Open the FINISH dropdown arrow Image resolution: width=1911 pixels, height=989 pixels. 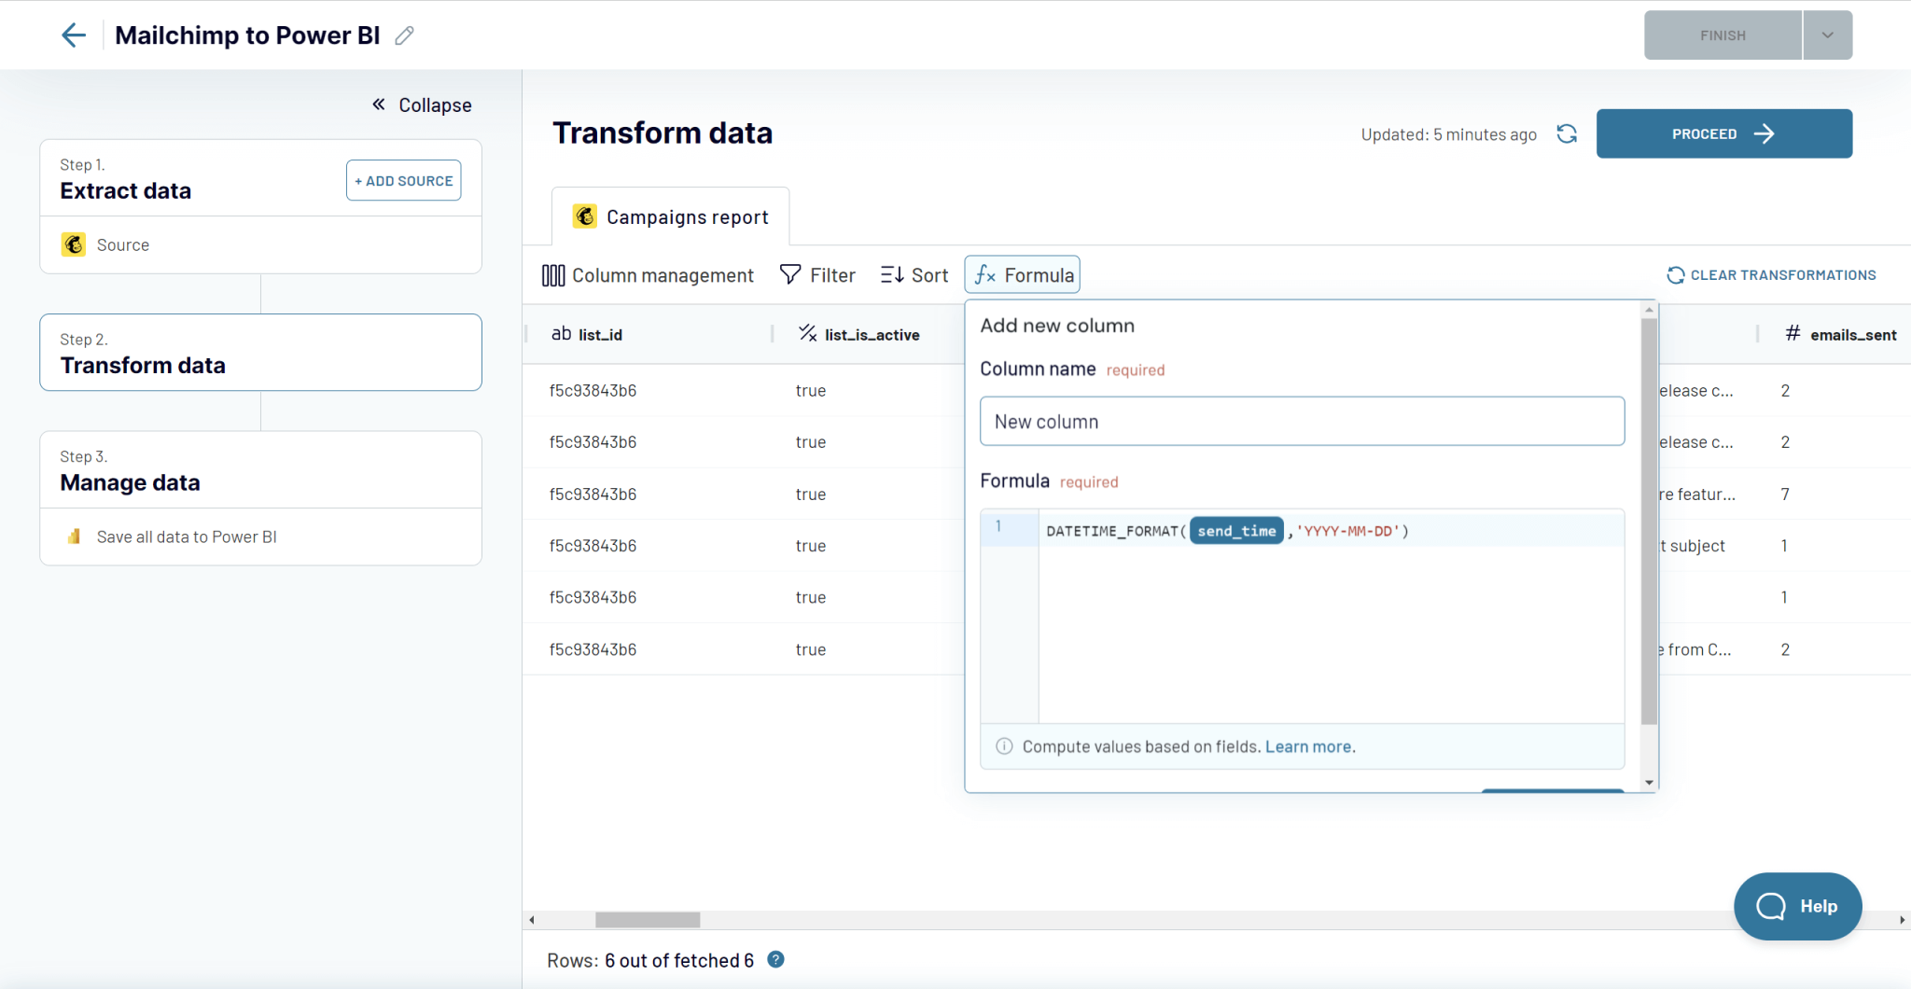(x=1826, y=35)
